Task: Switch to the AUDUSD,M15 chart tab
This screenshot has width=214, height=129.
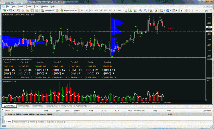Action: pos(81,106)
